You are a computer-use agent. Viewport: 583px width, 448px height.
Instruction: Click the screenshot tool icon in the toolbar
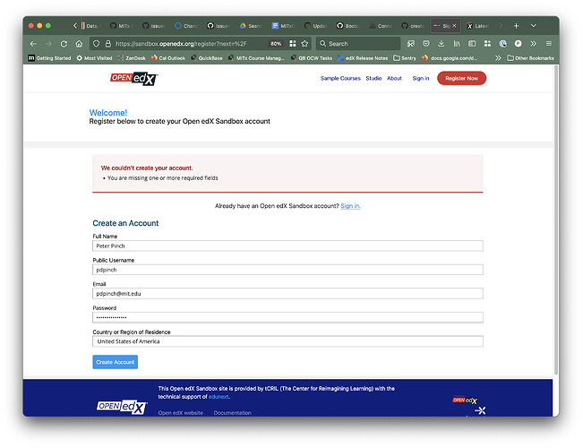(x=411, y=44)
